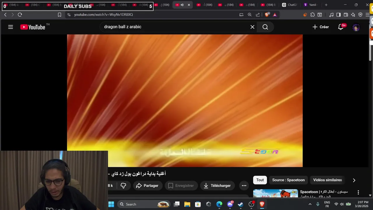The height and width of the screenshot is (210, 373).
Task: Open Discord from taskbar
Action: (x=230, y=204)
